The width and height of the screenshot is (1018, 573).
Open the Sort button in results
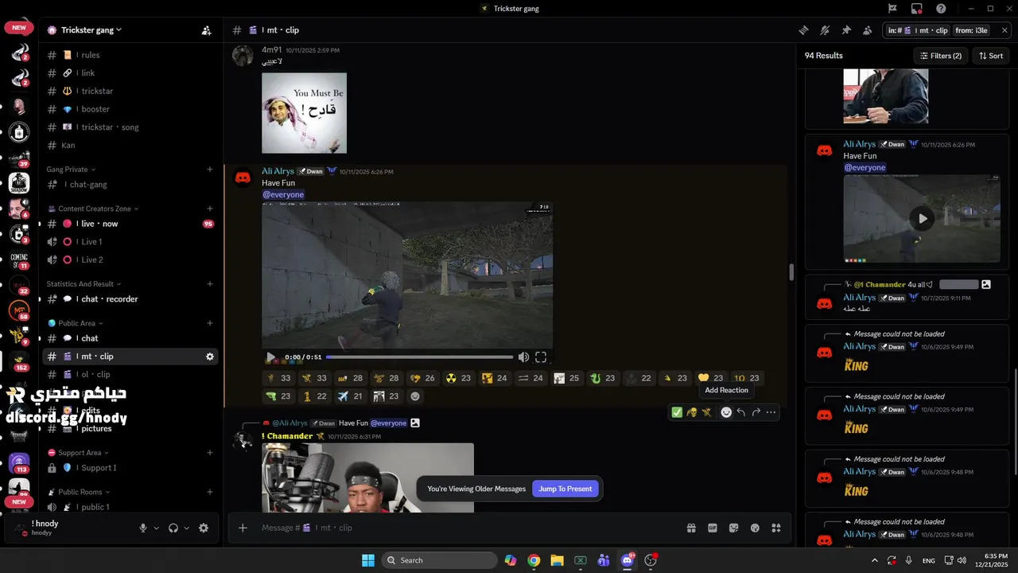[991, 56]
